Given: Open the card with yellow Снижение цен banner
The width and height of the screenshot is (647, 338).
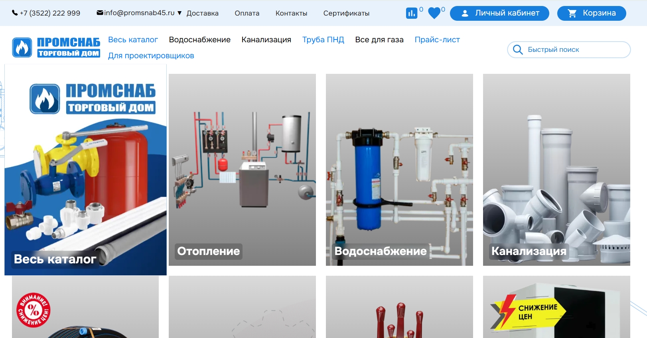Looking at the screenshot, I should click(x=556, y=307).
